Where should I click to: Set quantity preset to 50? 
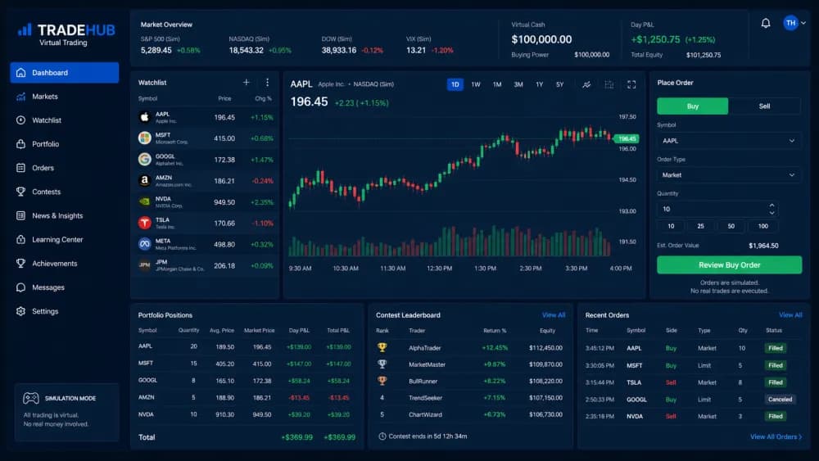coord(731,226)
